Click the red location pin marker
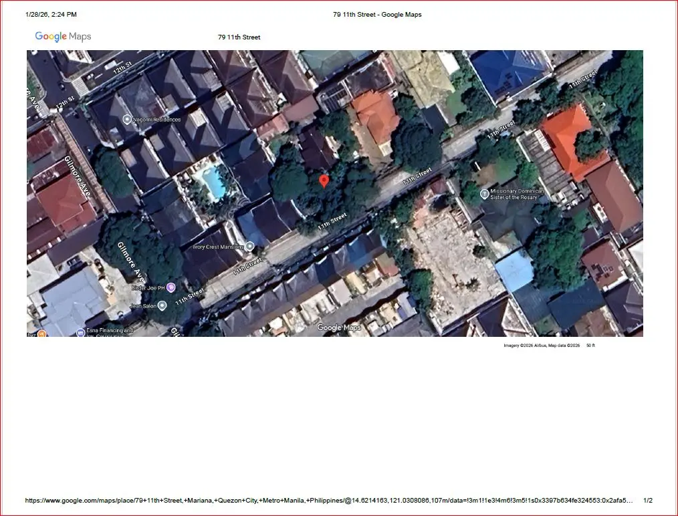The height and width of the screenshot is (516, 678). pyautogui.click(x=324, y=181)
